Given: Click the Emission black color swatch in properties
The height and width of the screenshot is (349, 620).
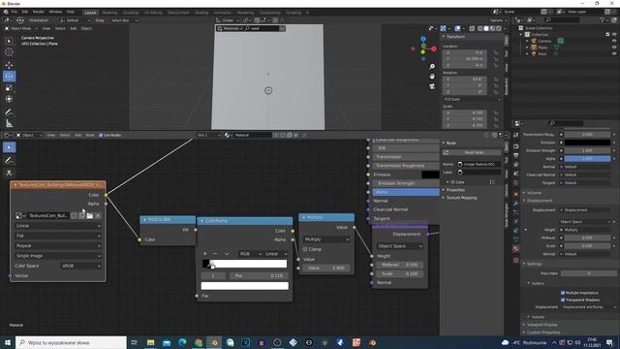Looking at the screenshot, I should pos(587,143).
